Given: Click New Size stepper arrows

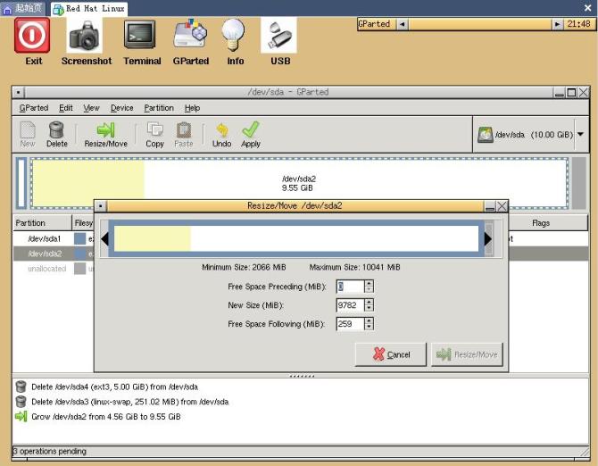Looking at the screenshot, I should (x=369, y=305).
